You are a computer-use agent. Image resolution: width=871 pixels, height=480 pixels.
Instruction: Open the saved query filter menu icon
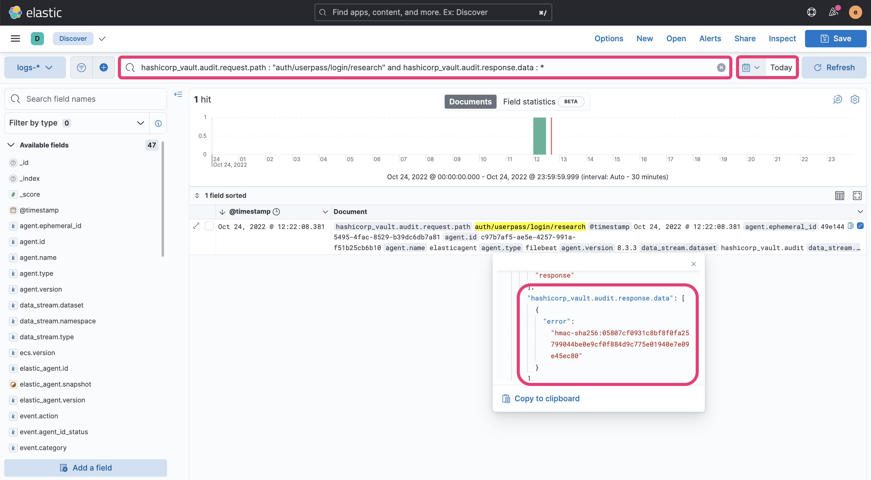82,67
